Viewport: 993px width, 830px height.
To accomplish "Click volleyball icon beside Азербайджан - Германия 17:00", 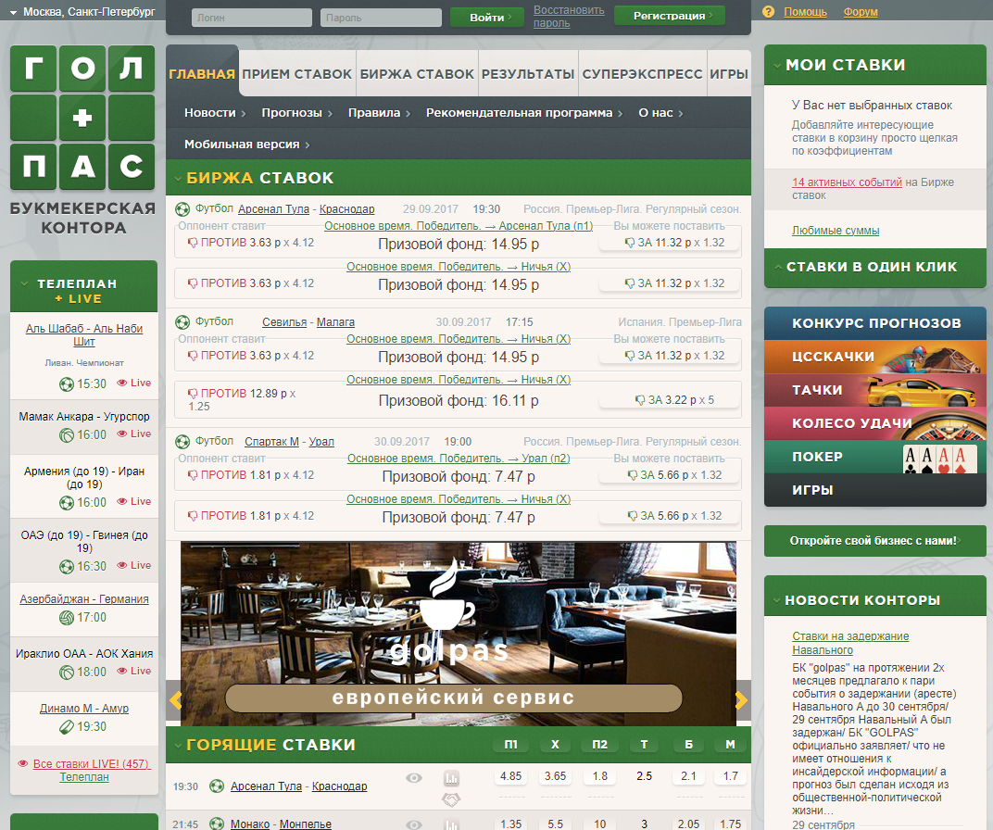I will [67, 617].
